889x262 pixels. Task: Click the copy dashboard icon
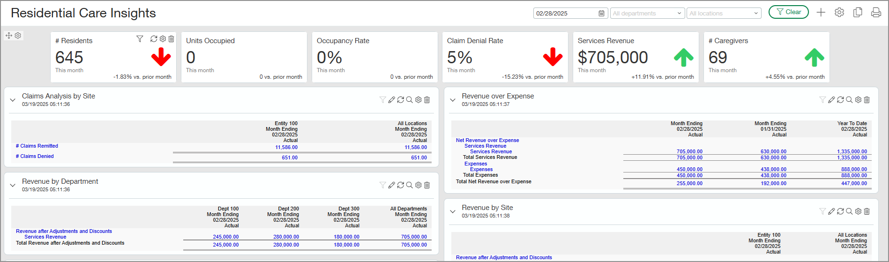coord(858,13)
